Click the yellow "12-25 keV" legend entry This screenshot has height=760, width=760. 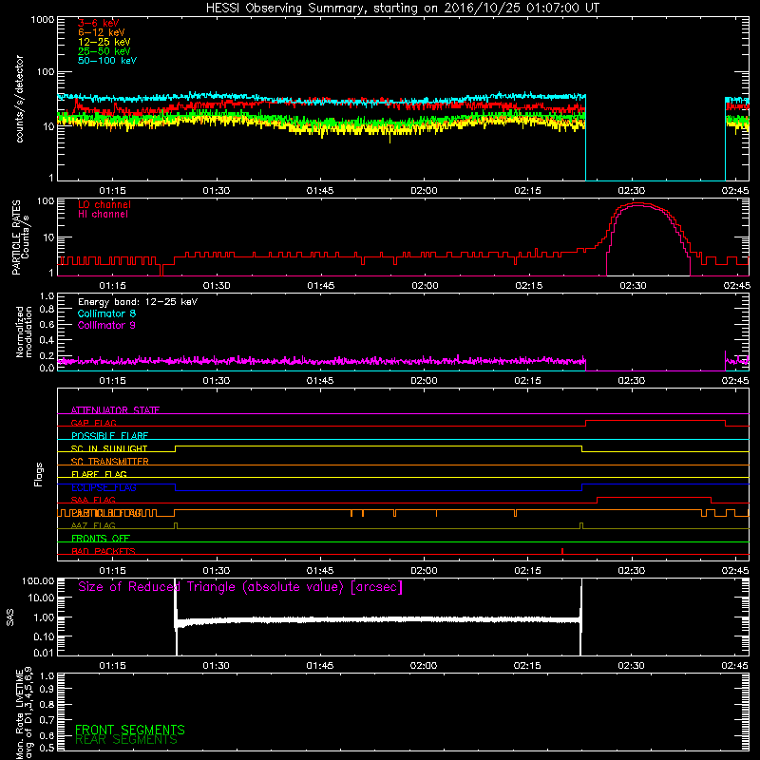tap(104, 42)
